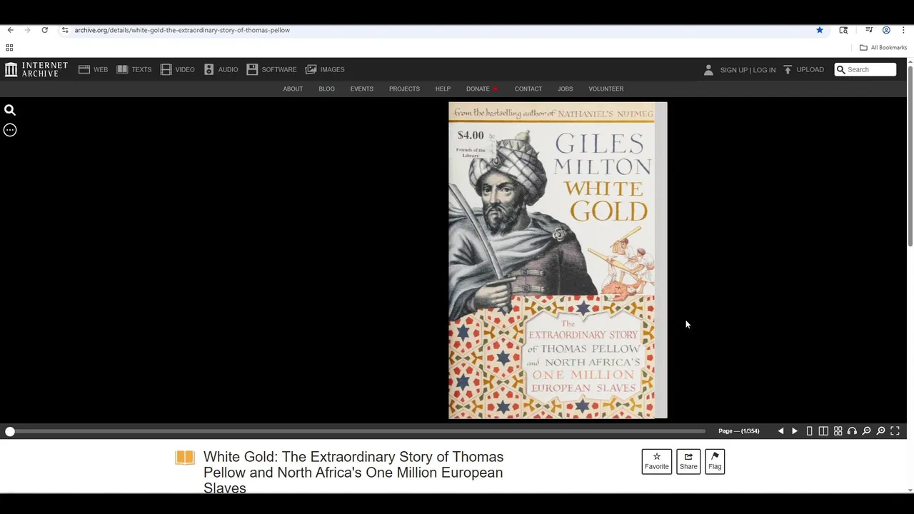Screen dimensions: 914x514
Task: Share this book item
Action: click(688, 461)
